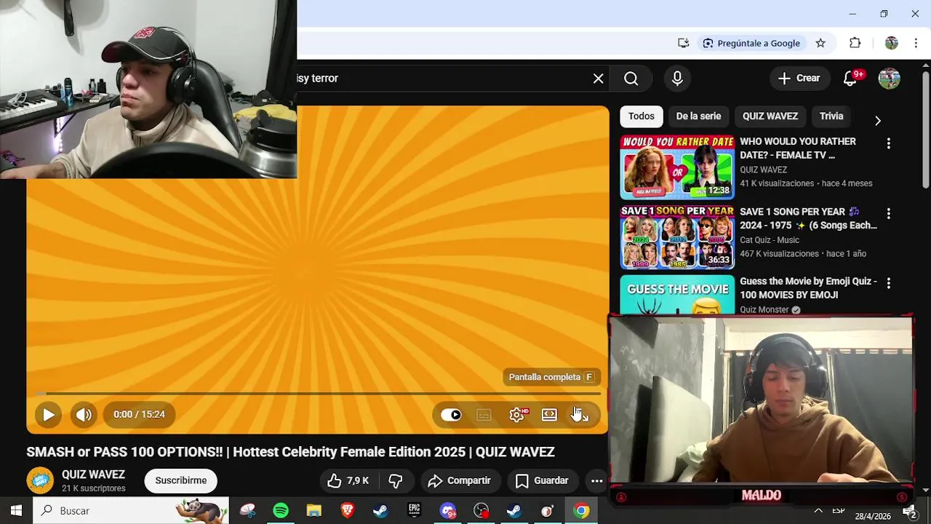Start voice search with microphone

click(677, 79)
